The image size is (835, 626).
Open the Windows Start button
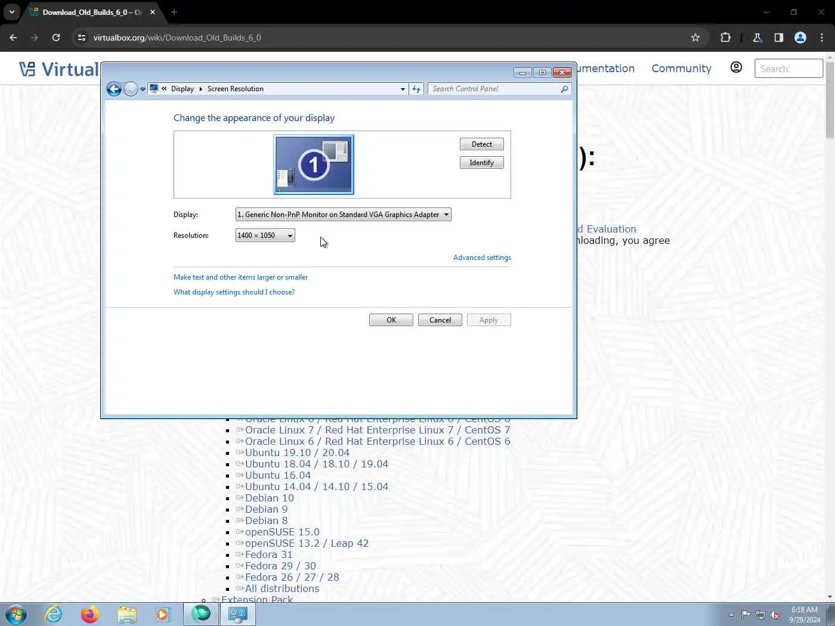(x=16, y=614)
